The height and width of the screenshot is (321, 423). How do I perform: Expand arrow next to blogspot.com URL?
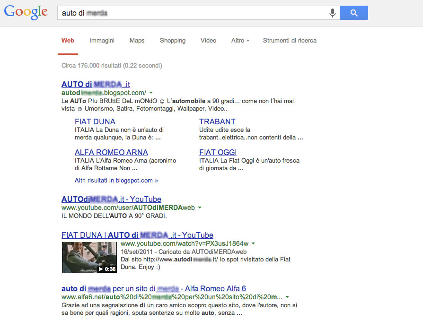point(151,93)
